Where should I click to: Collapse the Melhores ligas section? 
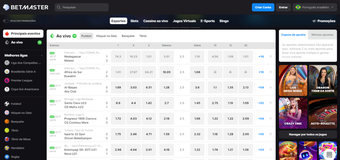pyautogui.click(x=42, y=56)
